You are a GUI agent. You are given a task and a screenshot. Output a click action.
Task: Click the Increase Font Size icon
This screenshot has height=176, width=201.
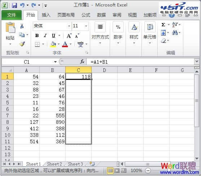[69, 36]
